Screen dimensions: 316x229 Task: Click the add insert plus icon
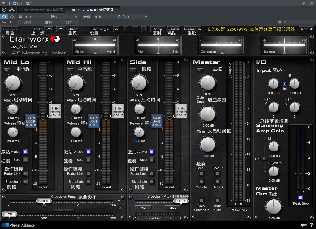coord(10,3)
